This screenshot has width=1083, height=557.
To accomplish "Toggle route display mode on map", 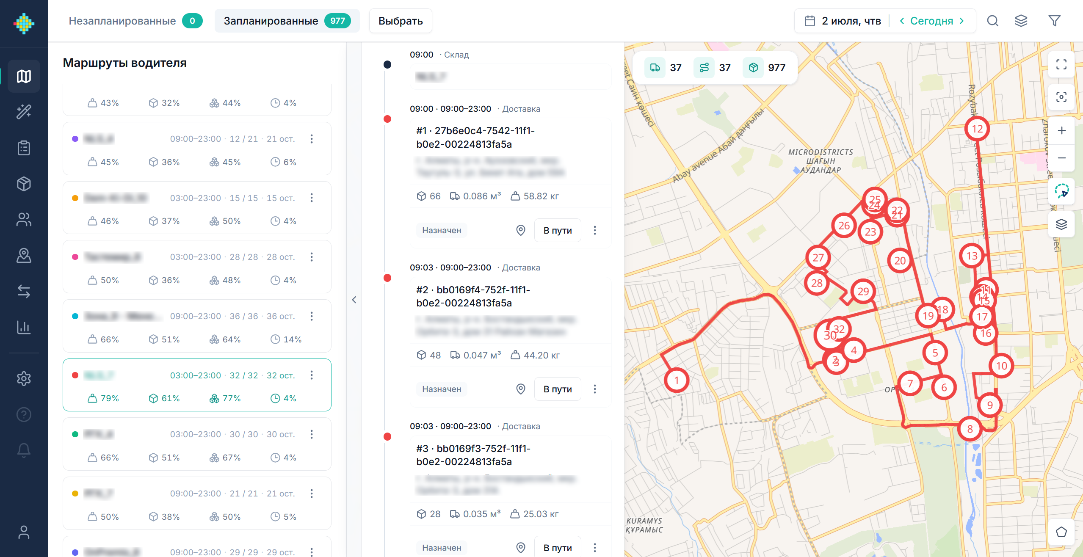I will click(x=1061, y=191).
